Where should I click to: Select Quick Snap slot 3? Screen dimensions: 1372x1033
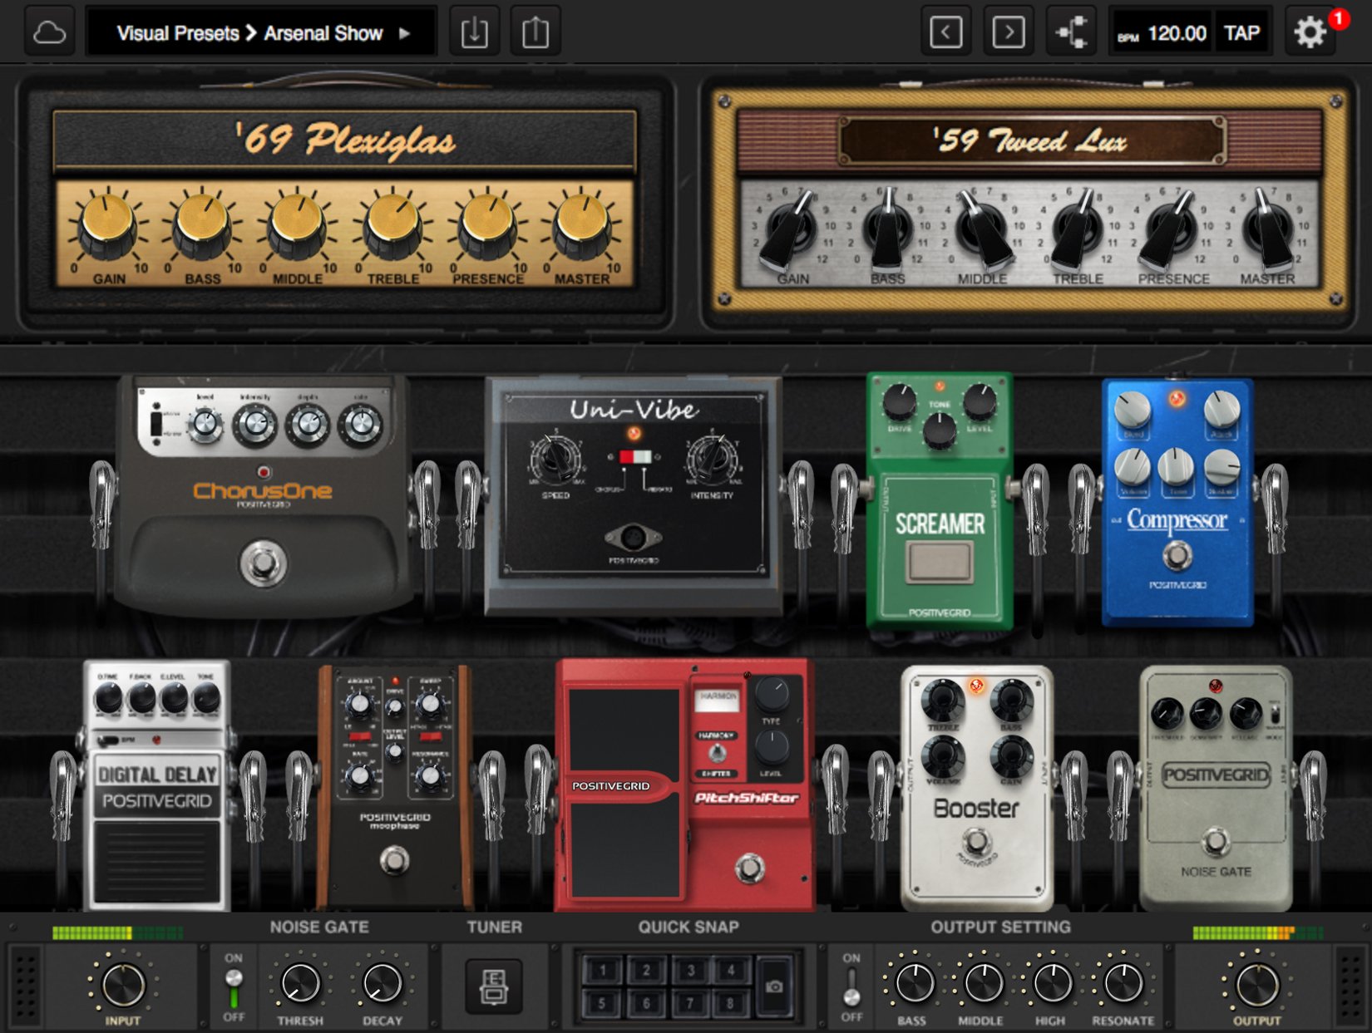click(x=691, y=970)
